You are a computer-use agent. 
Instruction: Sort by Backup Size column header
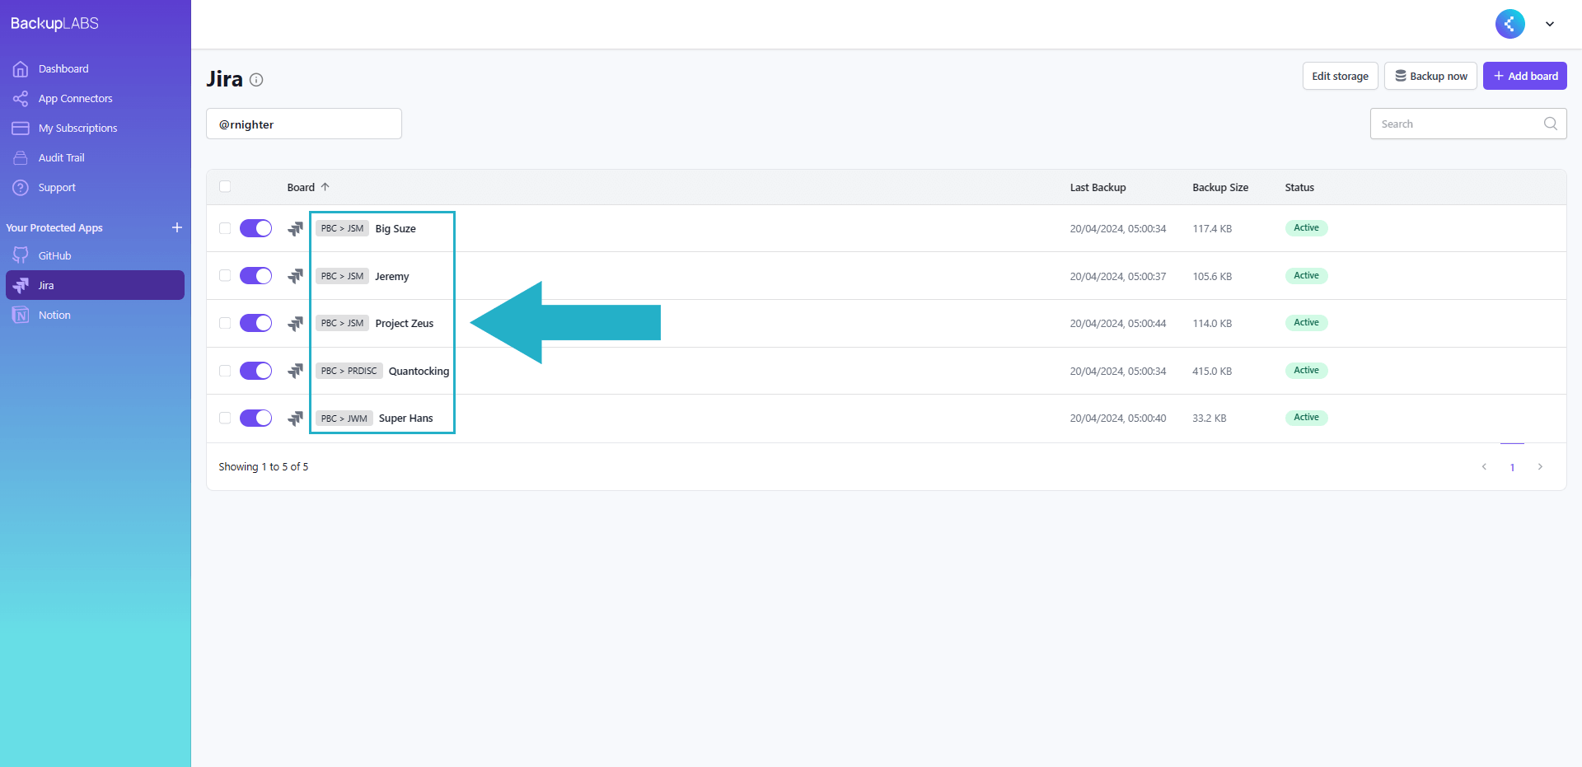[1220, 188]
